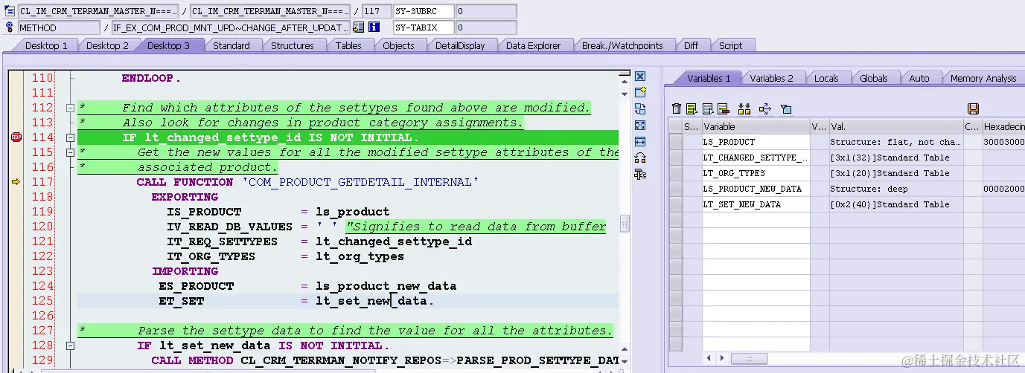This screenshot has height=373, width=1025.
Task: Open the new tool icon
Action: (639, 92)
